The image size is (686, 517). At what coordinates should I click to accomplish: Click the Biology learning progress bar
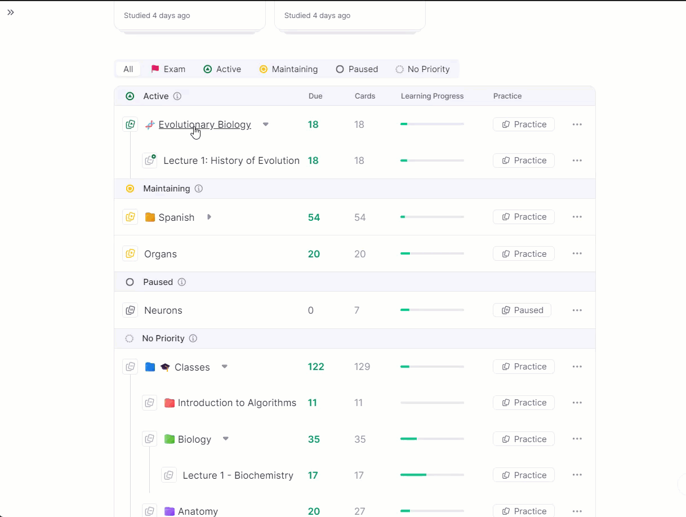point(432,439)
